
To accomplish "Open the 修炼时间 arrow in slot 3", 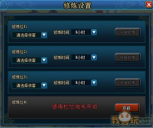I will pos(94,83).
